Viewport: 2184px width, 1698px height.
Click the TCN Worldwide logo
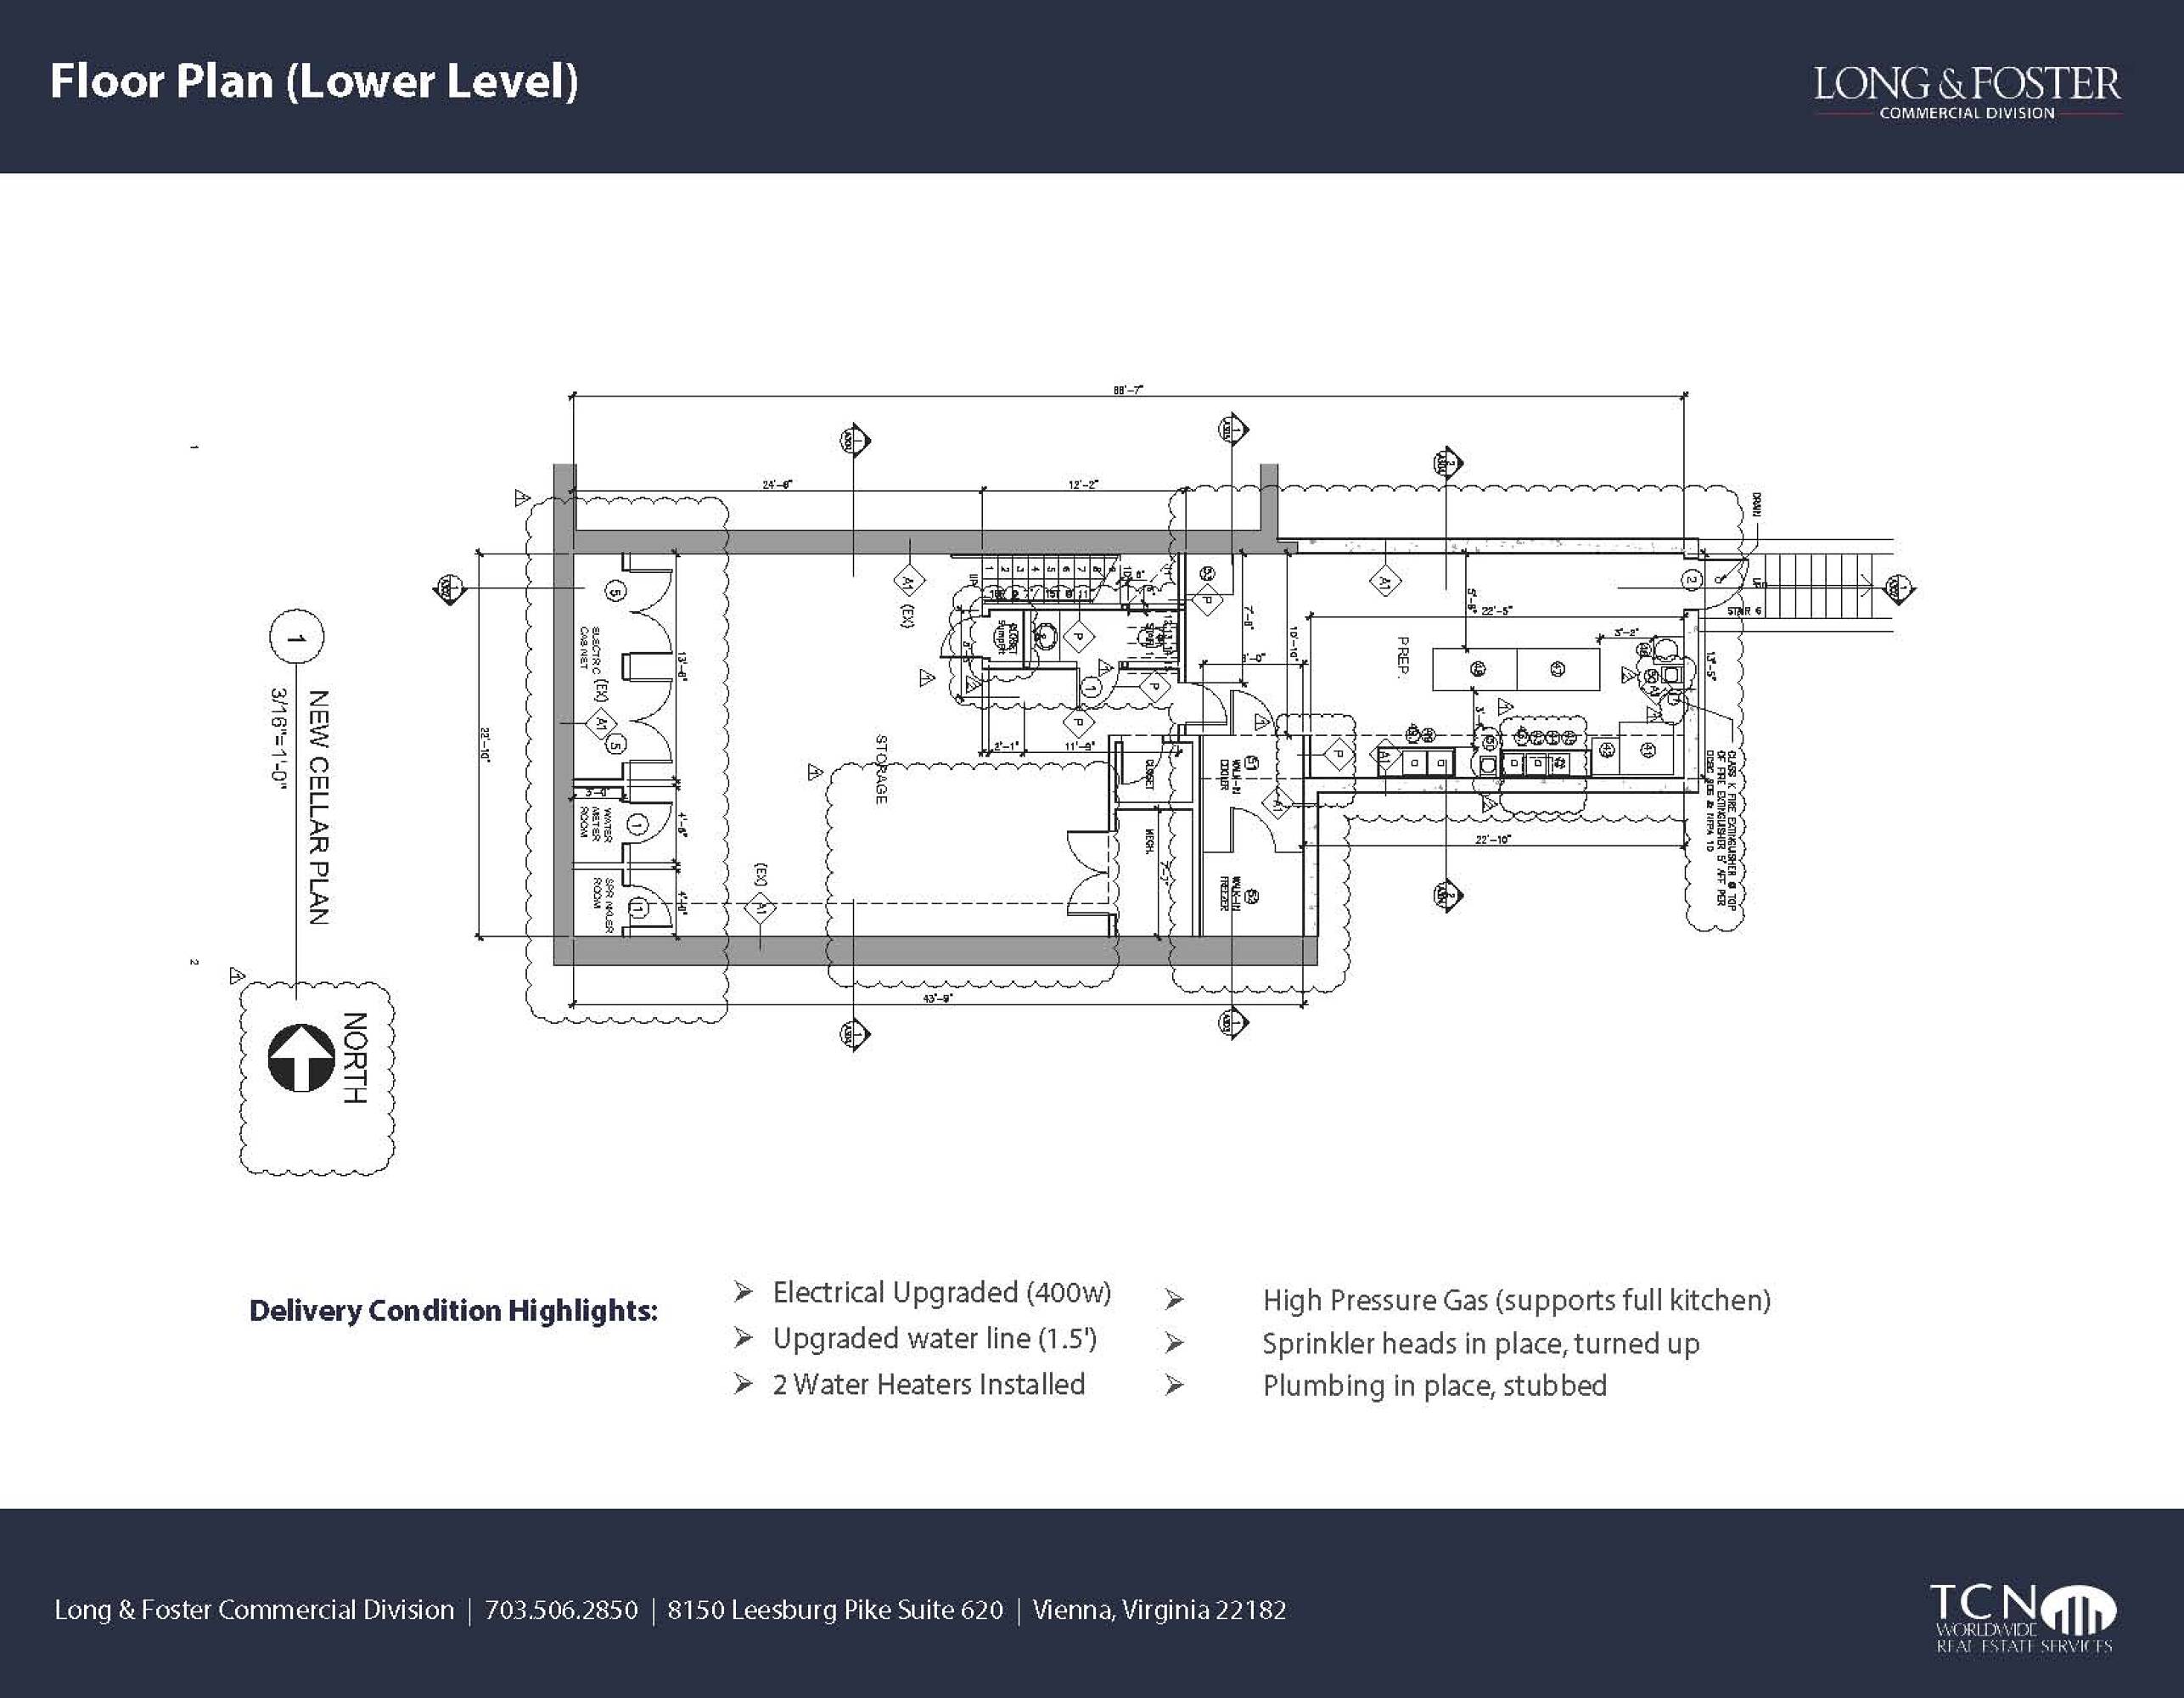click(x=2023, y=1618)
